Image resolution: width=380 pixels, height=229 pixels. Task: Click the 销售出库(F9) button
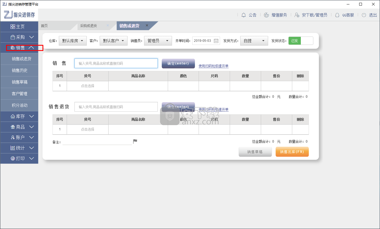pyautogui.click(x=292, y=152)
